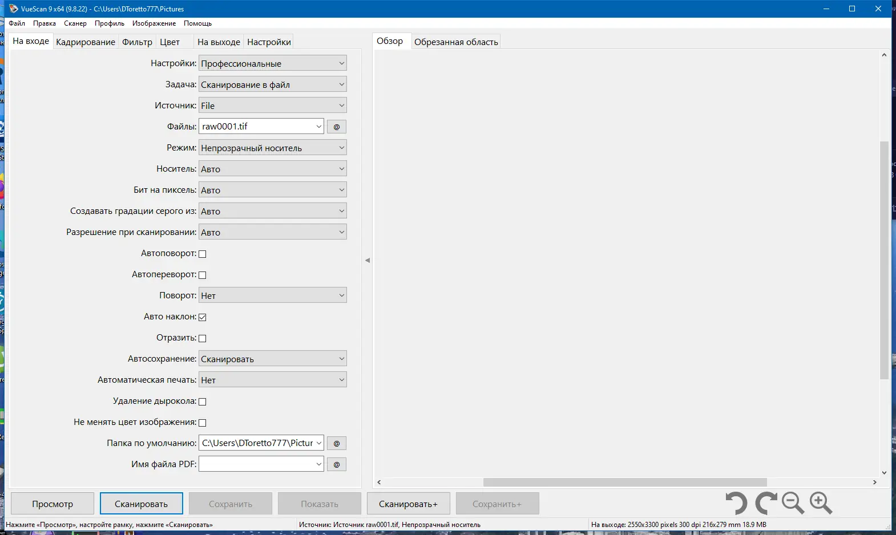Click the rotate left icon
Viewport: 896px width, 535px height.
tap(736, 504)
